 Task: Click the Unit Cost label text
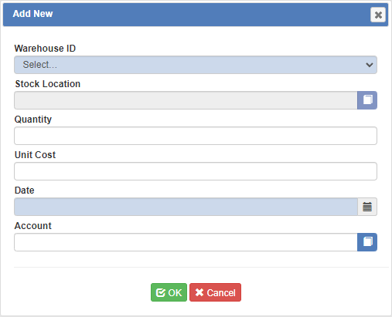tap(35, 155)
